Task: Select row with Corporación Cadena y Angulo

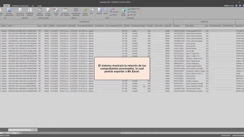Action: coord(122,71)
